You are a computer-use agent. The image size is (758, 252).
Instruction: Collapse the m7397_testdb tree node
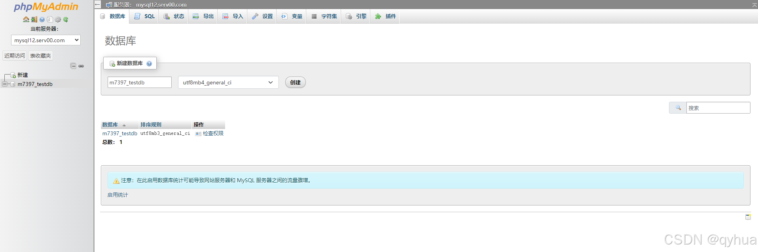5,84
